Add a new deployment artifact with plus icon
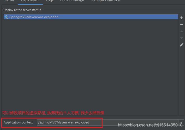The width and height of the screenshot is (185, 130). coord(181,18)
